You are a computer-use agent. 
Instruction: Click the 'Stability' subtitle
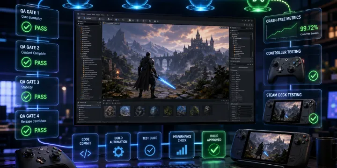[27, 87]
